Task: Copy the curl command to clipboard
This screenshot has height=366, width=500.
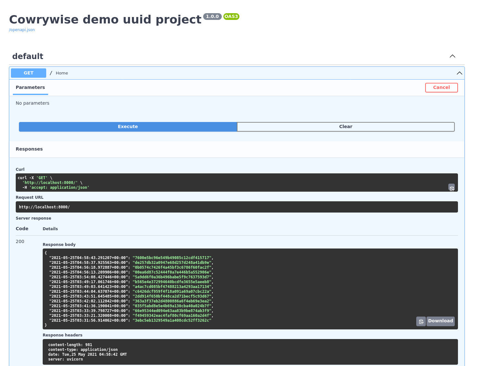Action: pos(452,187)
